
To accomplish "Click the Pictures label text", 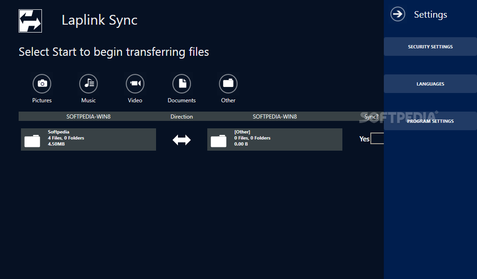I will coord(42,100).
